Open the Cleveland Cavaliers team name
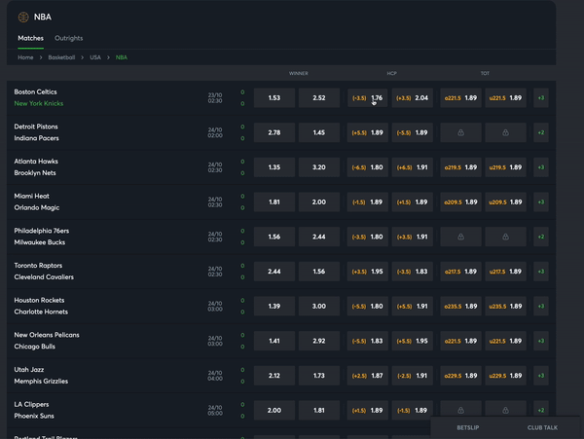 [44, 277]
